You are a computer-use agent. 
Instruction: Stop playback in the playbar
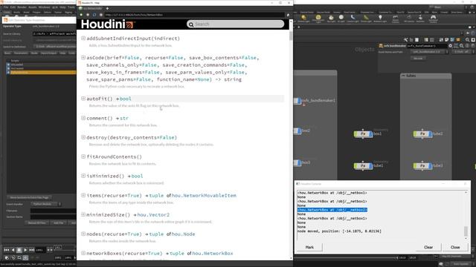(x=19, y=250)
